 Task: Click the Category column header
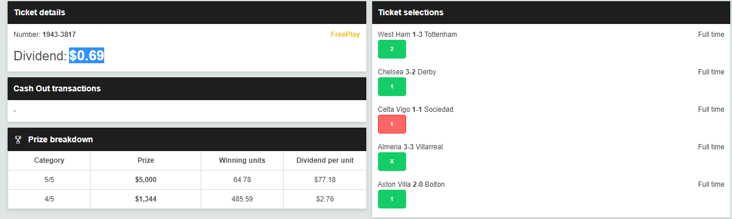[x=49, y=160]
